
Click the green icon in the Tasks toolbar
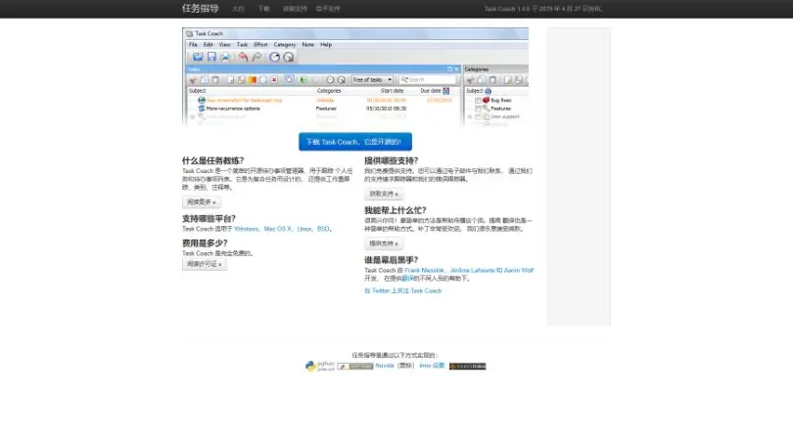click(x=303, y=80)
